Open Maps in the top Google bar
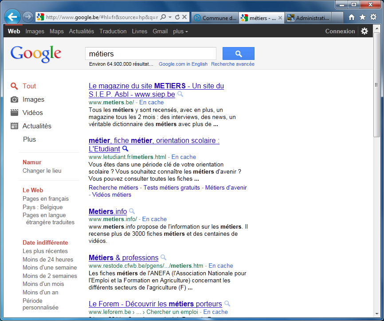 57,32
